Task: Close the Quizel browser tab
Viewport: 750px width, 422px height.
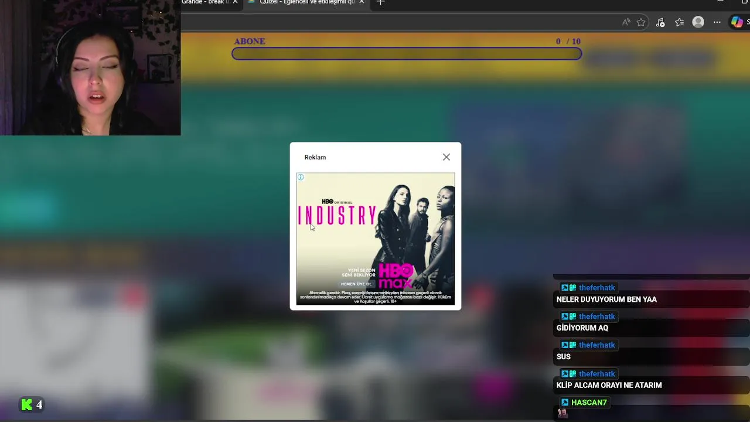Action: click(x=362, y=2)
